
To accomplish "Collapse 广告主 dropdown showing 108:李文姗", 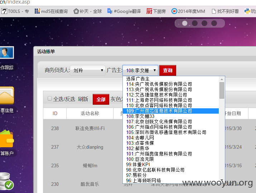I will [140, 70].
